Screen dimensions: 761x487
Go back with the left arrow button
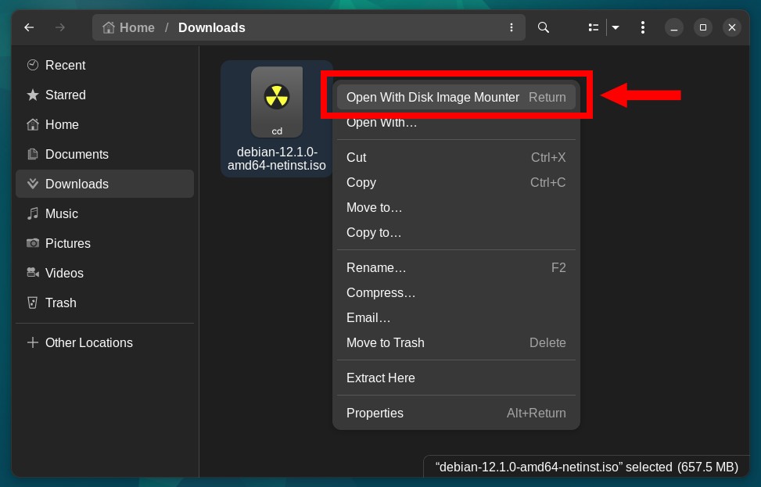pyautogui.click(x=29, y=27)
